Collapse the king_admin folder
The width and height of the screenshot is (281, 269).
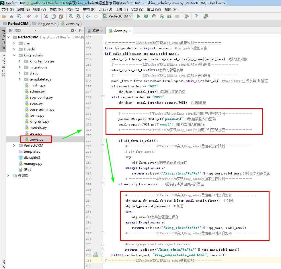pos(14,55)
